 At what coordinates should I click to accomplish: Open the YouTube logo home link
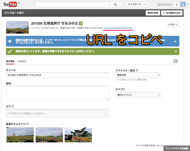[x=10, y=5]
